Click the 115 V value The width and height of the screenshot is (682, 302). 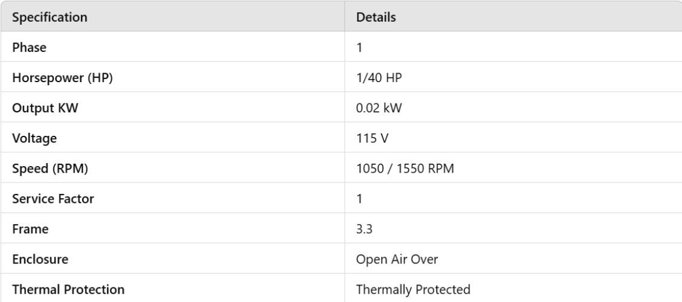tap(371, 138)
